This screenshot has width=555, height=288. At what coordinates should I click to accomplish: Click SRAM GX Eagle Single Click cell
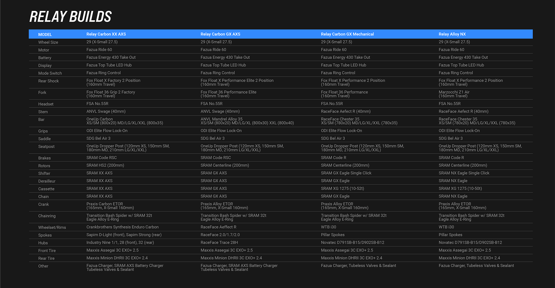[346, 173]
